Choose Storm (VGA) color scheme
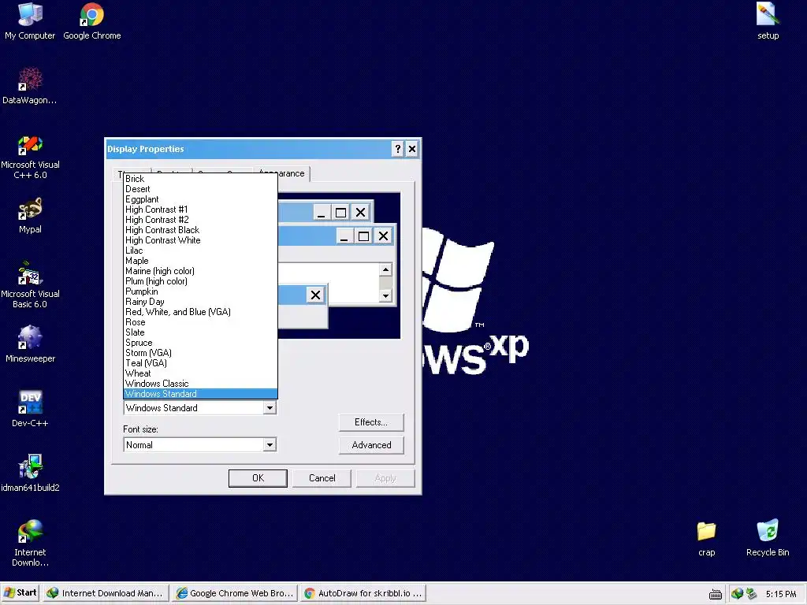The height and width of the screenshot is (605, 807). (x=201, y=353)
